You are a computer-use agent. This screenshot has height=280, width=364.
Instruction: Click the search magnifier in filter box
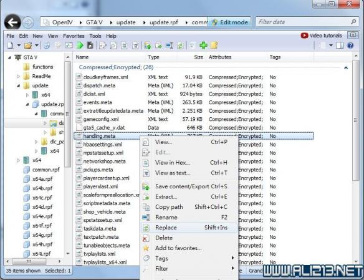pyautogui.click(x=353, y=22)
